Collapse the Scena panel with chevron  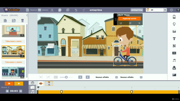tap(27, 15)
